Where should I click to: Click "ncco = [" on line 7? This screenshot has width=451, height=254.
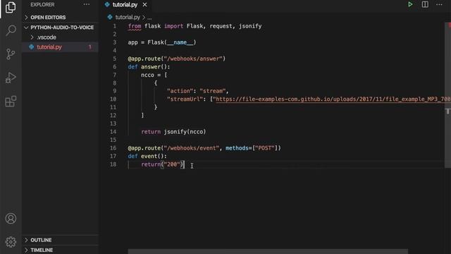point(154,75)
